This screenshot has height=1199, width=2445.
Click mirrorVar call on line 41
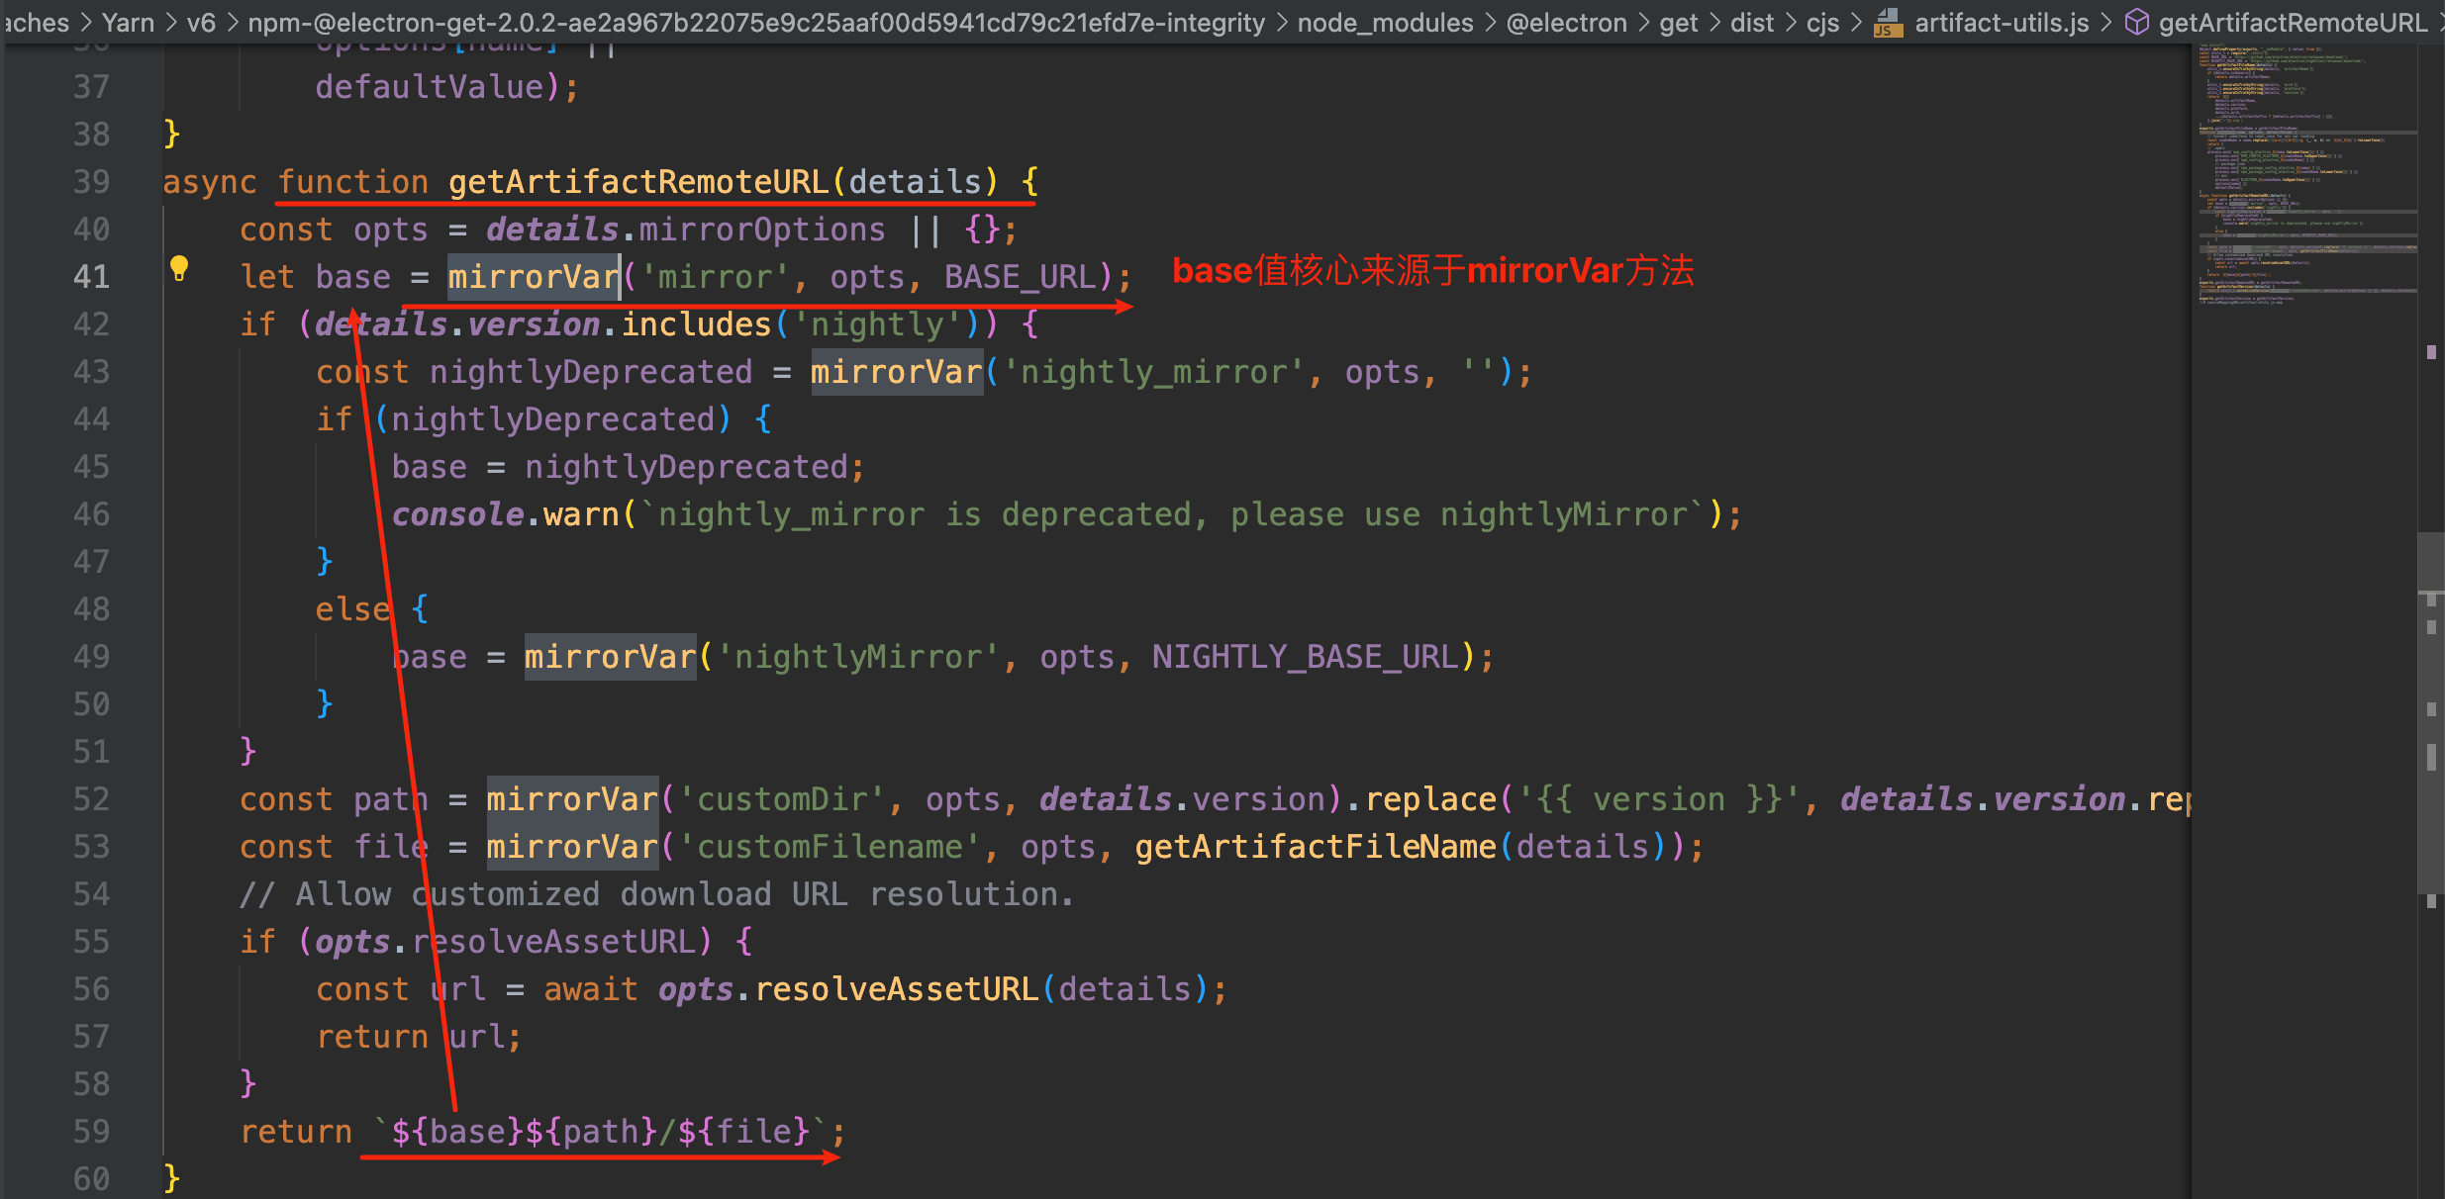(534, 277)
